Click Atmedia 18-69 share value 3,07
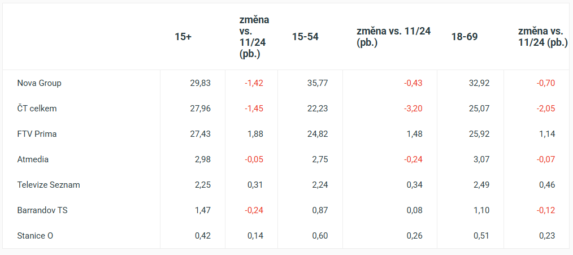Image resolution: width=573 pixels, height=255 pixels. coord(481,159)
